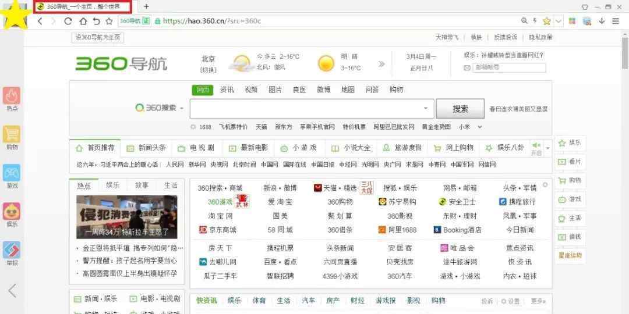Click 借钱 in the right sidebar
Image resolution: width=629 pixels, height=314 pixels.
tap(570, 237)
